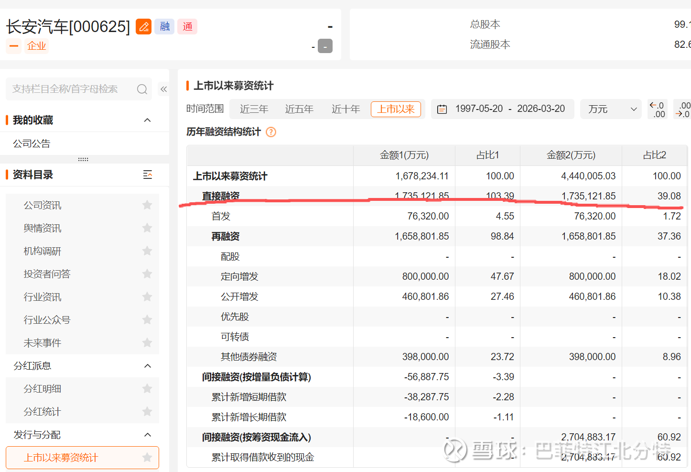Click the help question mark beside 历年融资结构统计
The width and height of the screenshot is (691, 472).
(x=271, y=132)
